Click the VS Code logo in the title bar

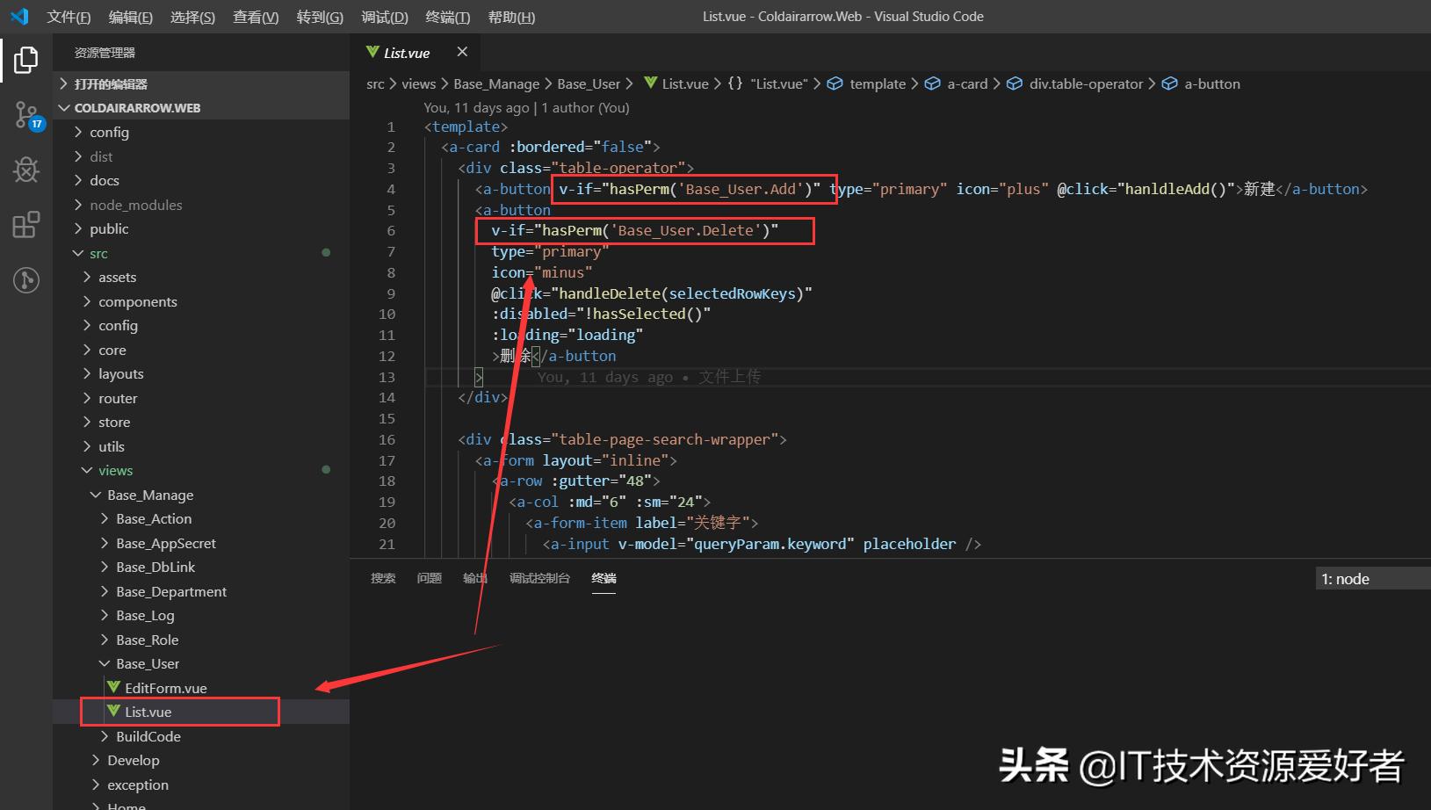18,16
